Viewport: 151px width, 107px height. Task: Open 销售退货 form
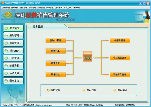pyautogui.click(x=56, y=63)
